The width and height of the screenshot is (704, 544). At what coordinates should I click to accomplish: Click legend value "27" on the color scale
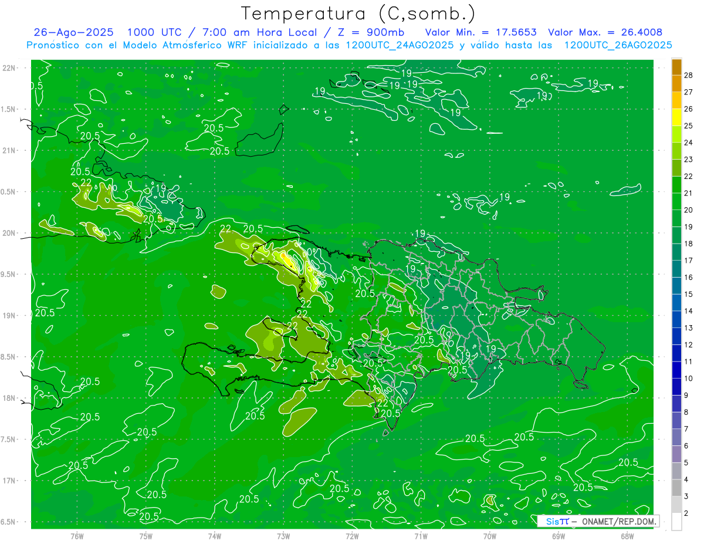(689, 92)
